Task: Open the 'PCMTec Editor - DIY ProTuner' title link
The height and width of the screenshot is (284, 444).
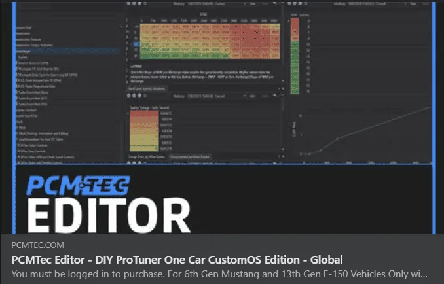Action: click(x=177, y=260)
